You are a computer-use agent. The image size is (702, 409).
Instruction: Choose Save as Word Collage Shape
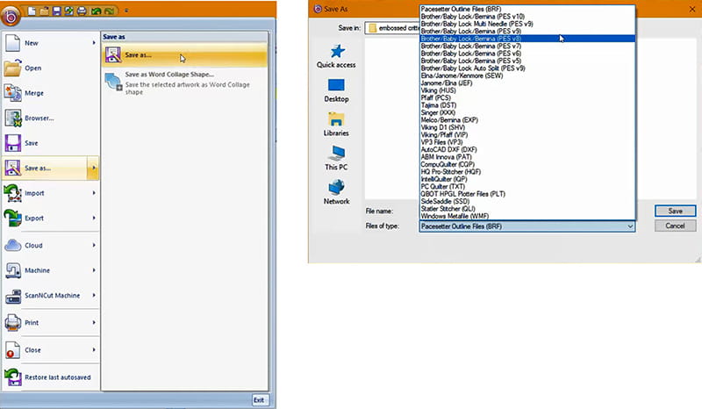pyautogui.click(x=169, y=75)
